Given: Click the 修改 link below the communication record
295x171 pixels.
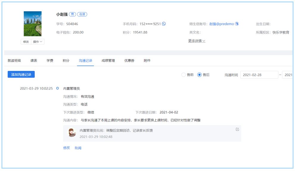Looking at the screenshot, I should coord(66,148).
